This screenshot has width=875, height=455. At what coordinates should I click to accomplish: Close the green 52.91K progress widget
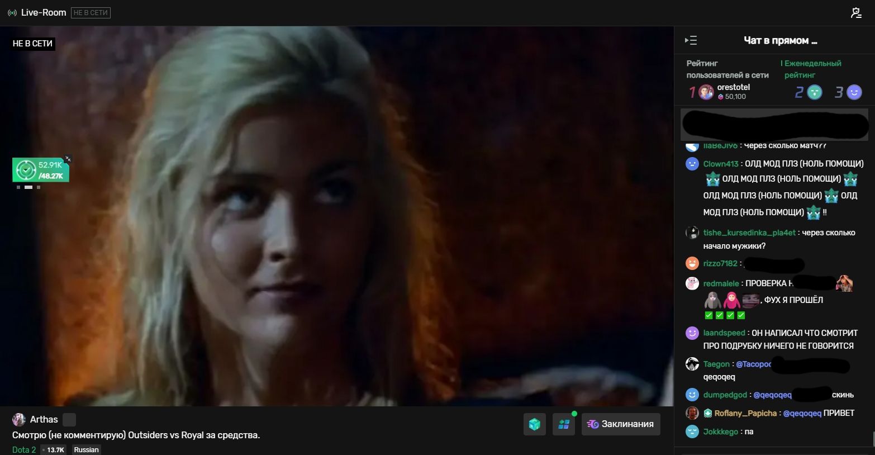[68, 159]
